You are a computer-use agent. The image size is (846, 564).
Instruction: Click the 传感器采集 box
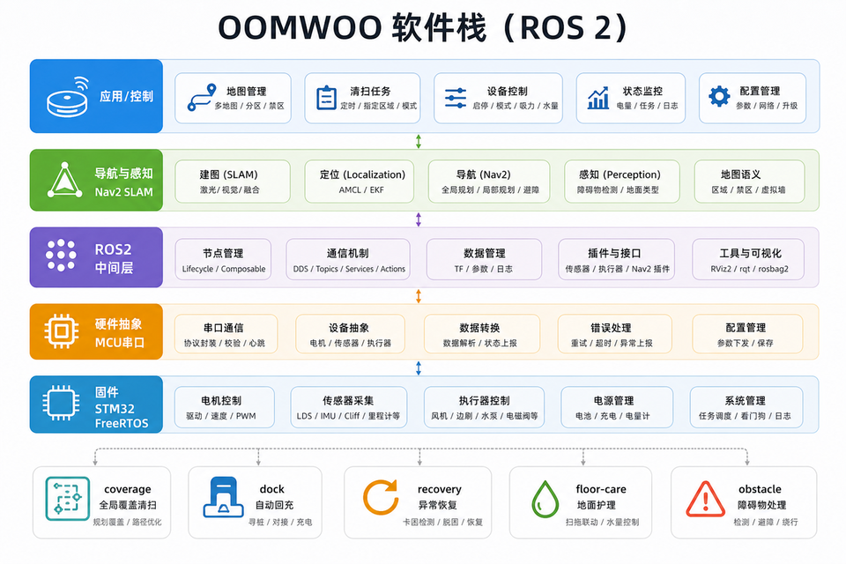click(349, 407)
